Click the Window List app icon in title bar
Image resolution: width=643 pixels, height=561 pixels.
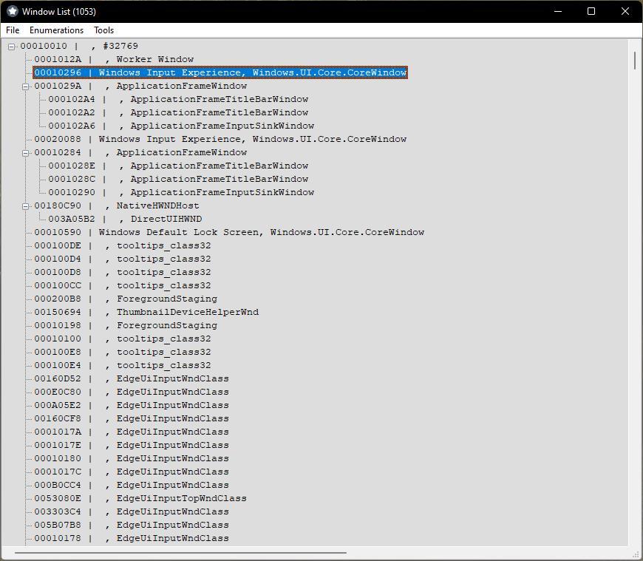tap(13, 11)
